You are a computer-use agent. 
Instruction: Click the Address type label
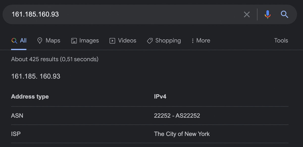pyautogui.click(x=30, y=97)
